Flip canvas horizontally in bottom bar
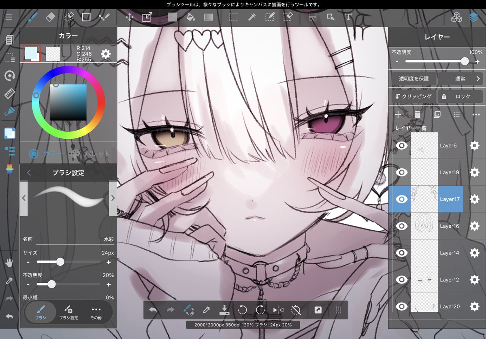The height and width of the screenshot is (339, 486). coord(278,310)
